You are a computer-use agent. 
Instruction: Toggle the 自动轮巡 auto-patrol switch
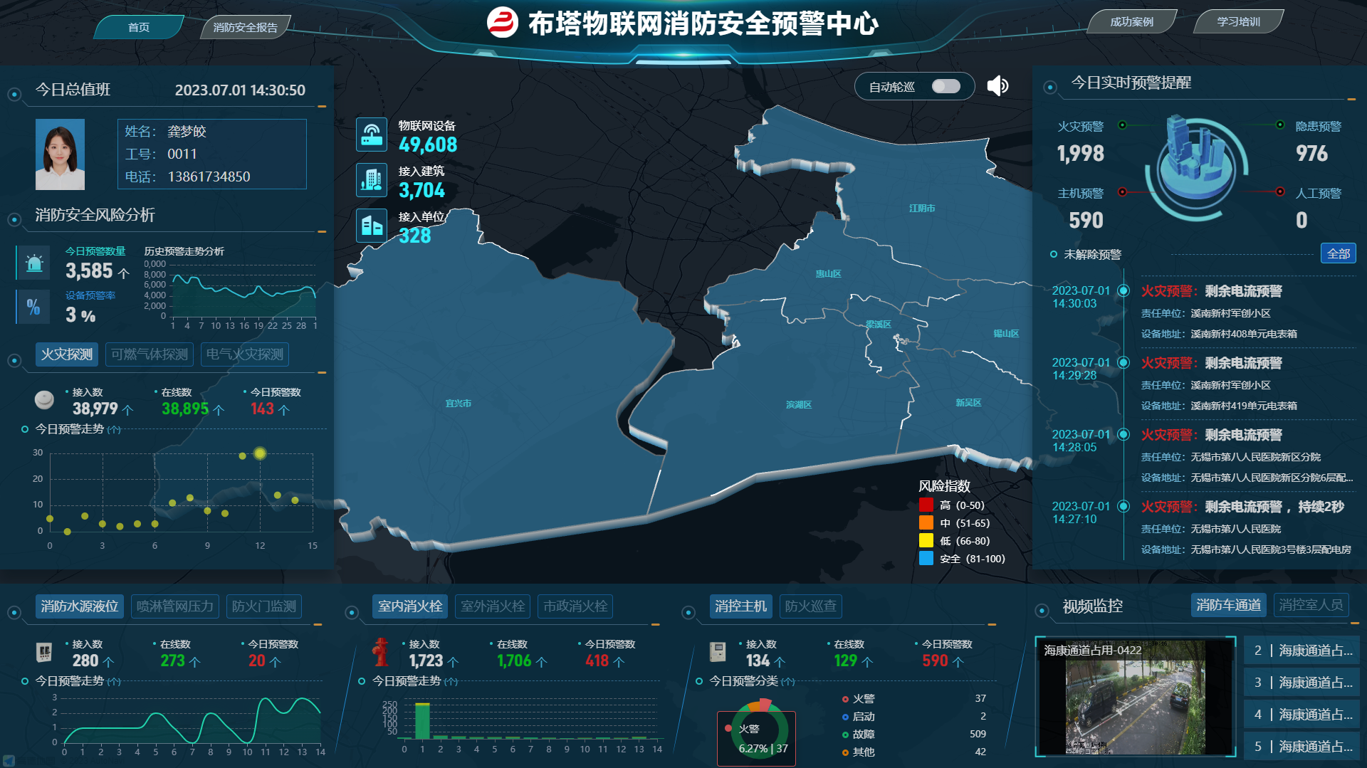pos(946,87)
